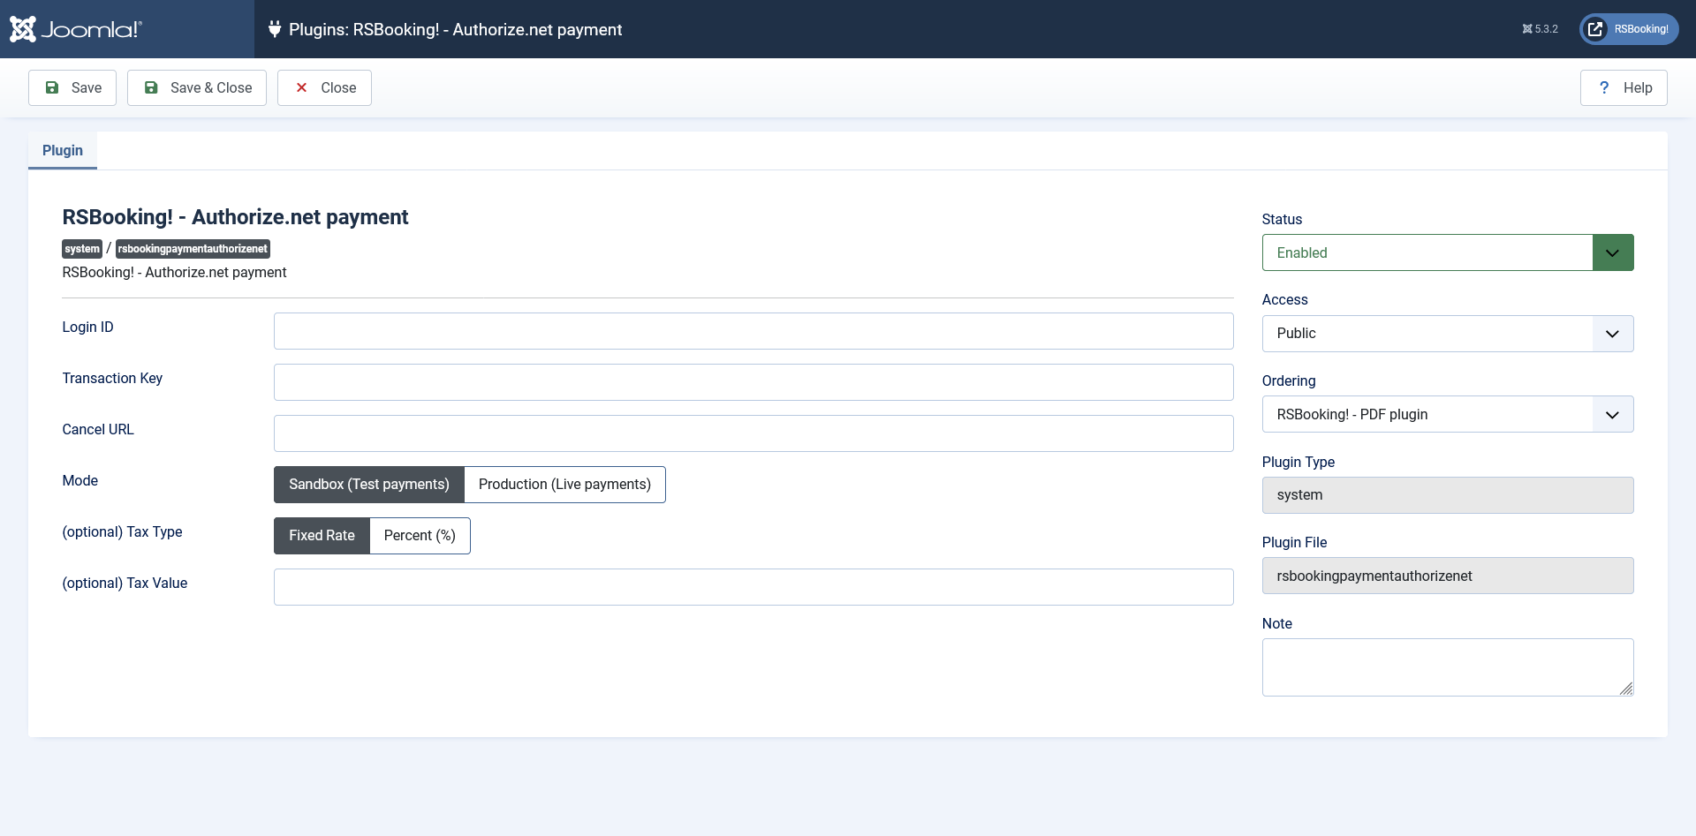Screen dimensions: 1696x836
Task: Click the 'Ordering' label
Action: [1289, 380]
